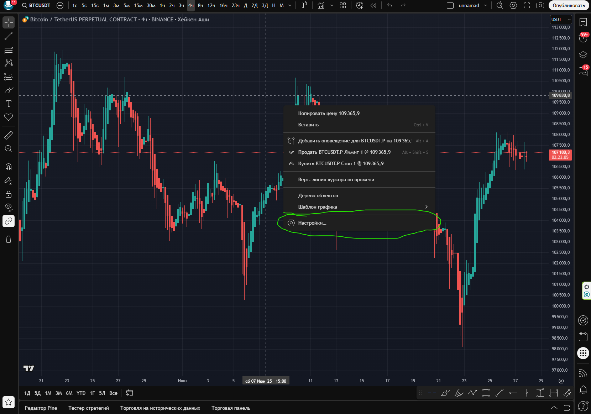This screenshot has height=414, width=591.
Task: Select the 1М date range button
Action: [48, 393]
